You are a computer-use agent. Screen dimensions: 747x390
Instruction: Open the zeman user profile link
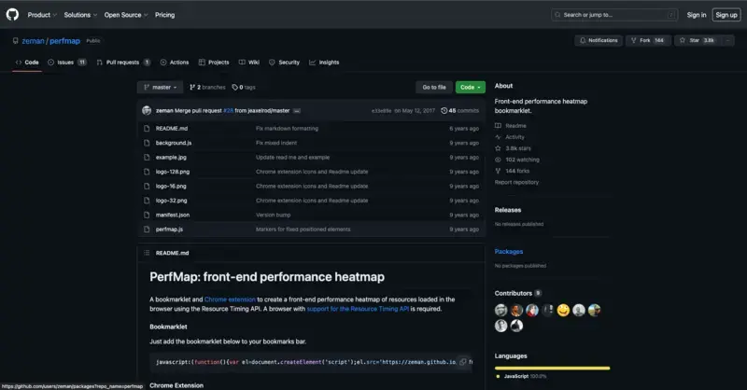(33, 41)
